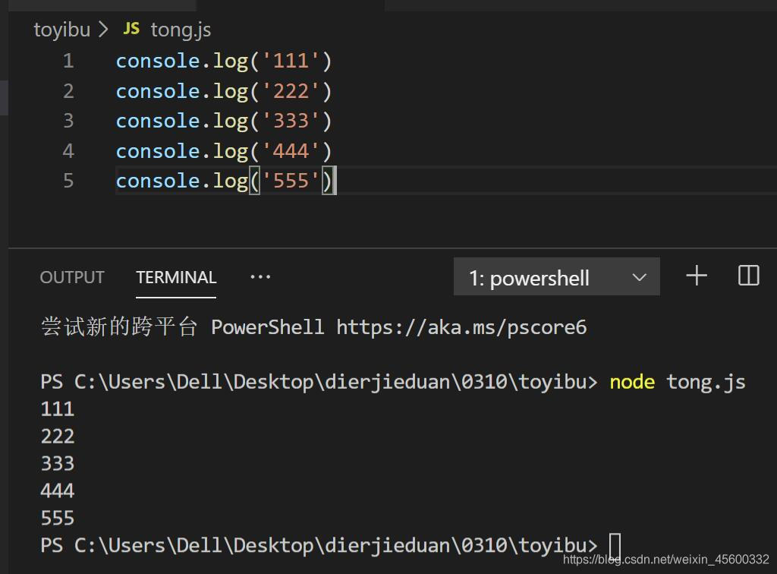This screenshot has height=574, width=777.
Task: Click the new terminal plus icon
Action: click(x=697, y=276)
